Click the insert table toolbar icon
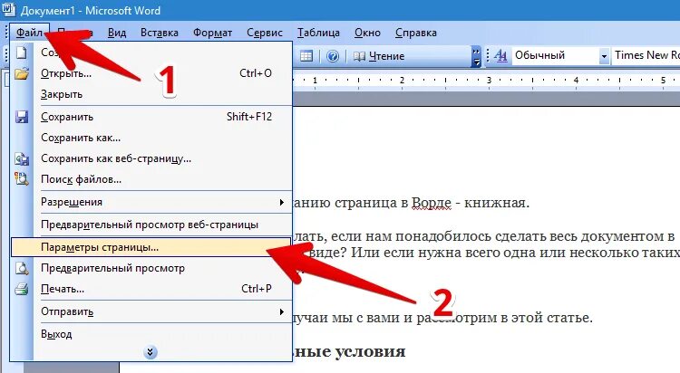The image size is (680, 373). [x=306, y=56]
